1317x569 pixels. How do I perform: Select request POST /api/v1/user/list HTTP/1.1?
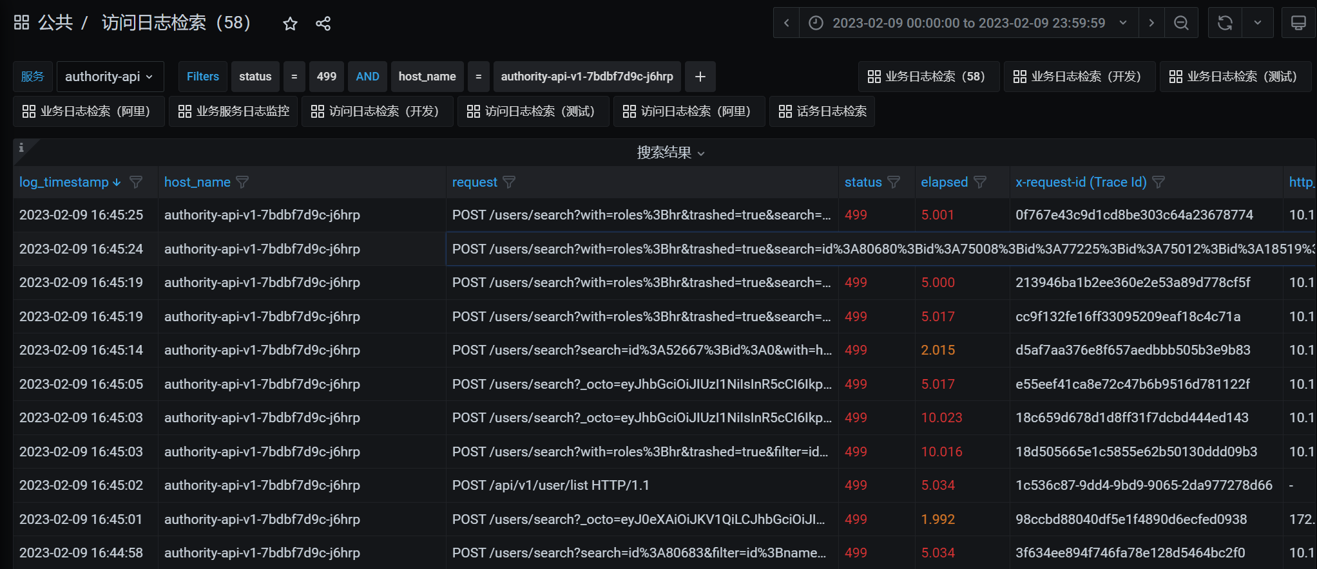pyautogui.click(x=551, y=485)
